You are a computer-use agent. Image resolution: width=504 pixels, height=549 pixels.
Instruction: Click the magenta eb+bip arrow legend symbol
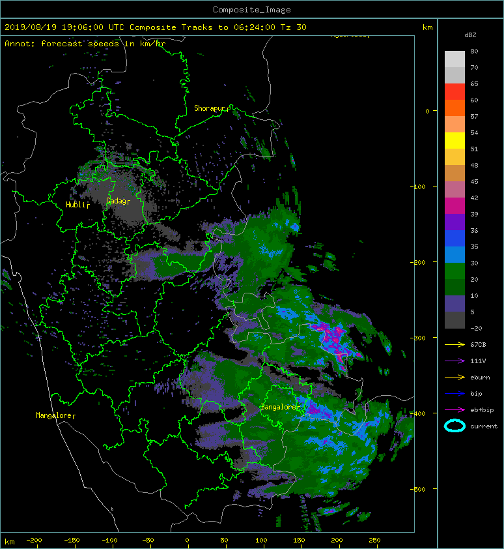(455, 409)
